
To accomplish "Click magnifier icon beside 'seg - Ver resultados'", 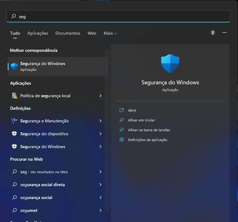I will 14,172.
